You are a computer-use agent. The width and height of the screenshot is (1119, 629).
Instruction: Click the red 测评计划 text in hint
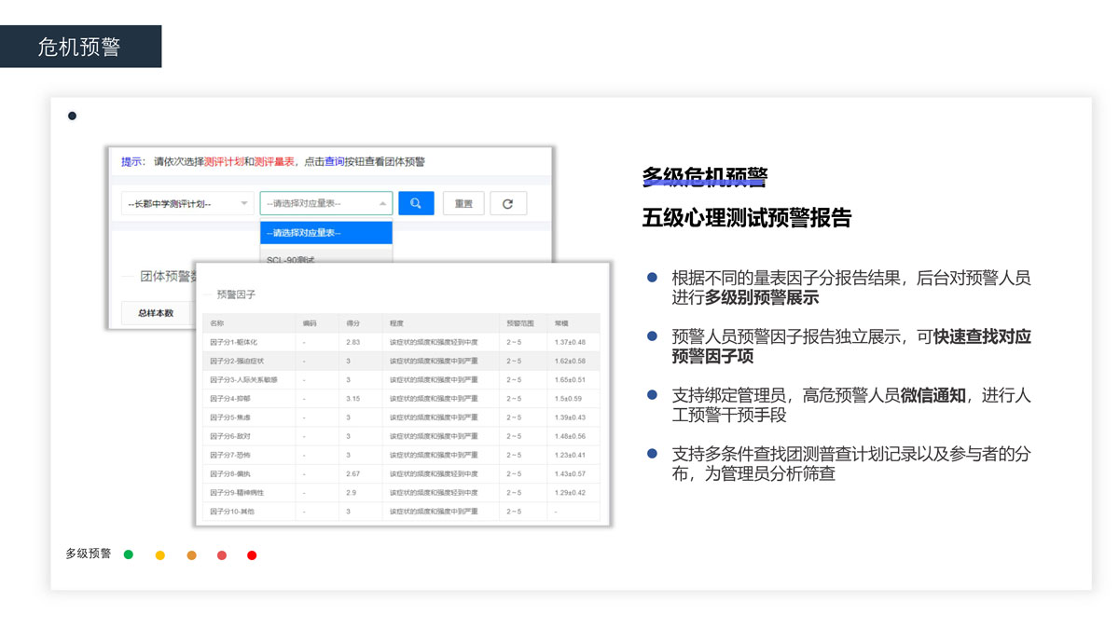(x=224, y=161)
